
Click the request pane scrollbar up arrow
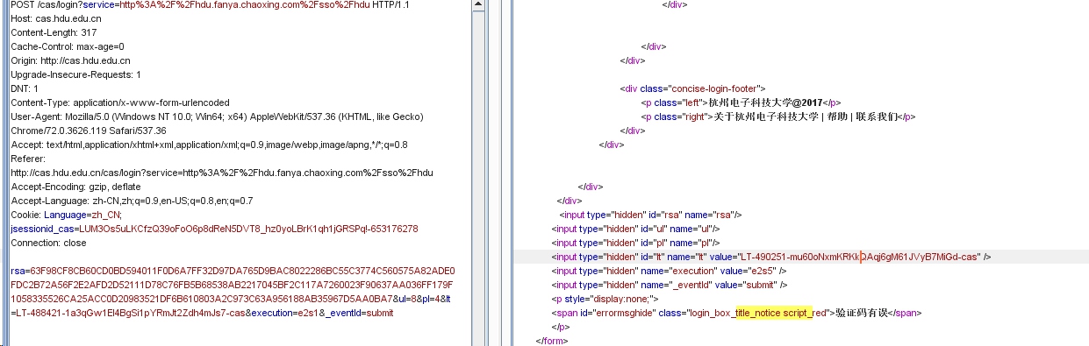pyautogui.click(x=478, y=5)
